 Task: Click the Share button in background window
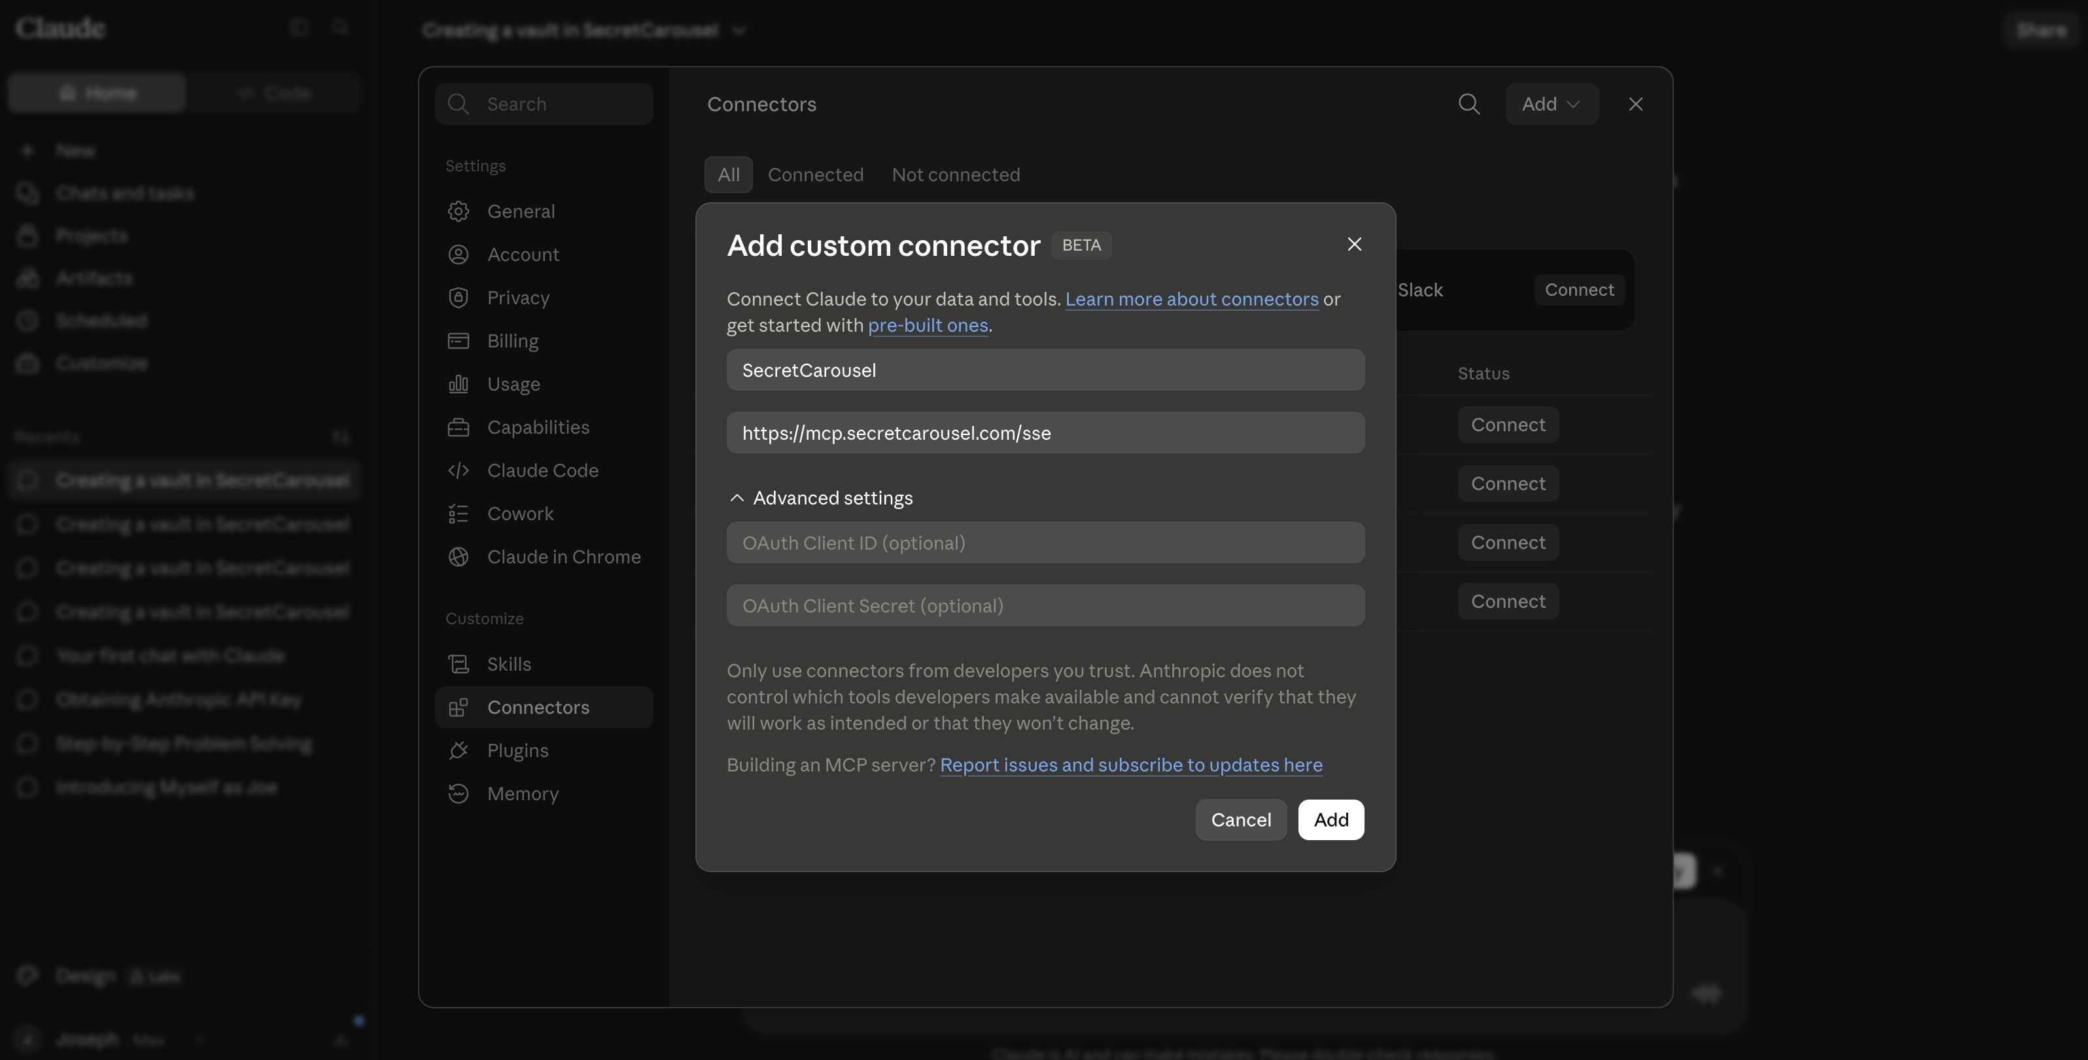coord(2040,31)
